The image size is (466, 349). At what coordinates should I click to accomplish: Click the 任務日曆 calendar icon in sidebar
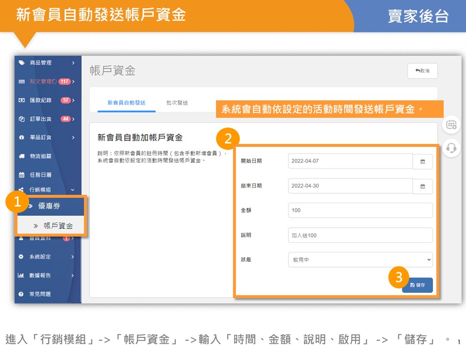[21, 175]
